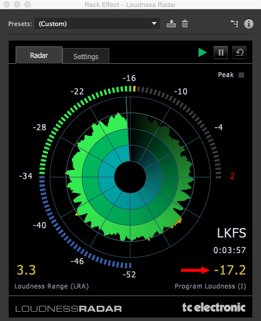Reset the loudness radar history

[239, 53]
